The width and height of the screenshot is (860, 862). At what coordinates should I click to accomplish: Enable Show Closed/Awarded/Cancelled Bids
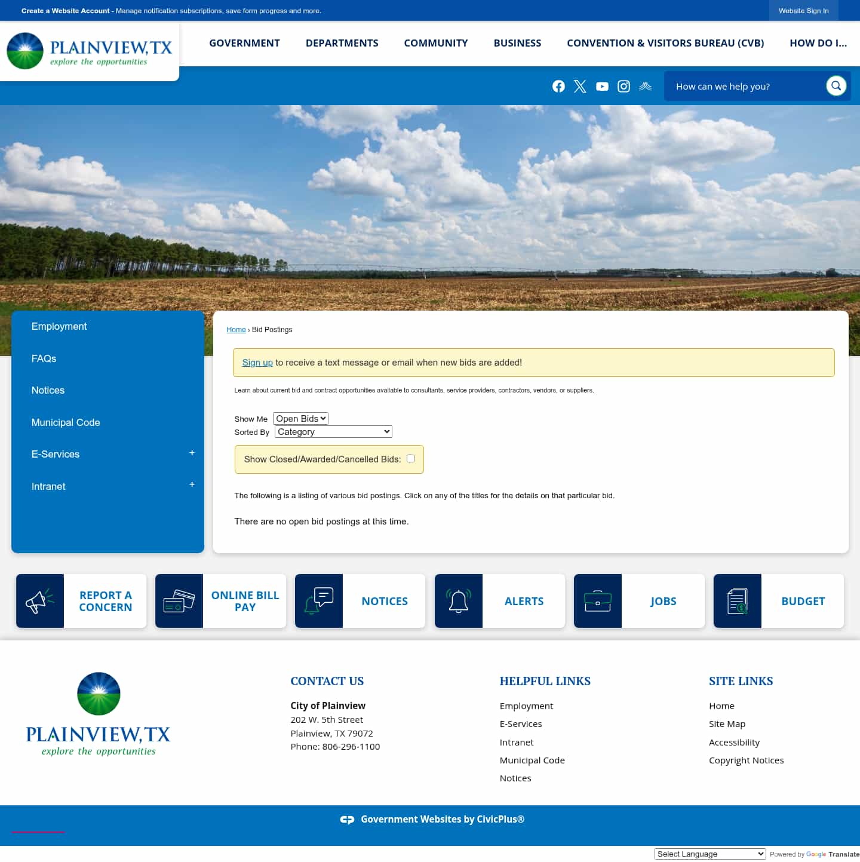point(410,458)
